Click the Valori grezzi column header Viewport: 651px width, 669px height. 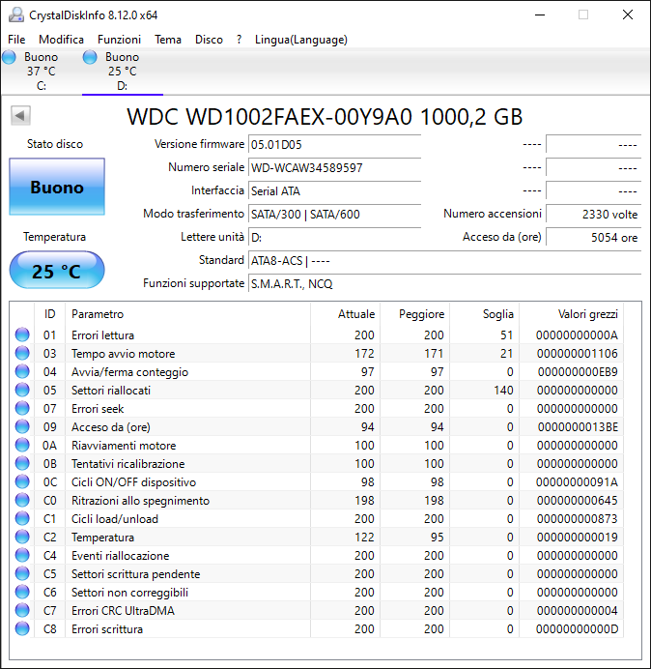(571, 314)
